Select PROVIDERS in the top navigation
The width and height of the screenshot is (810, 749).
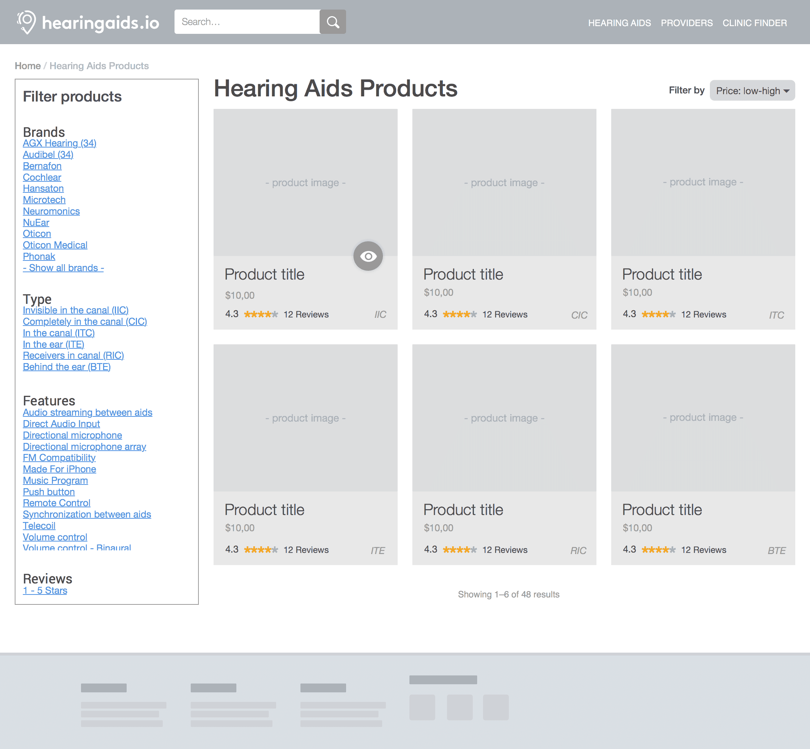[686, 23]
